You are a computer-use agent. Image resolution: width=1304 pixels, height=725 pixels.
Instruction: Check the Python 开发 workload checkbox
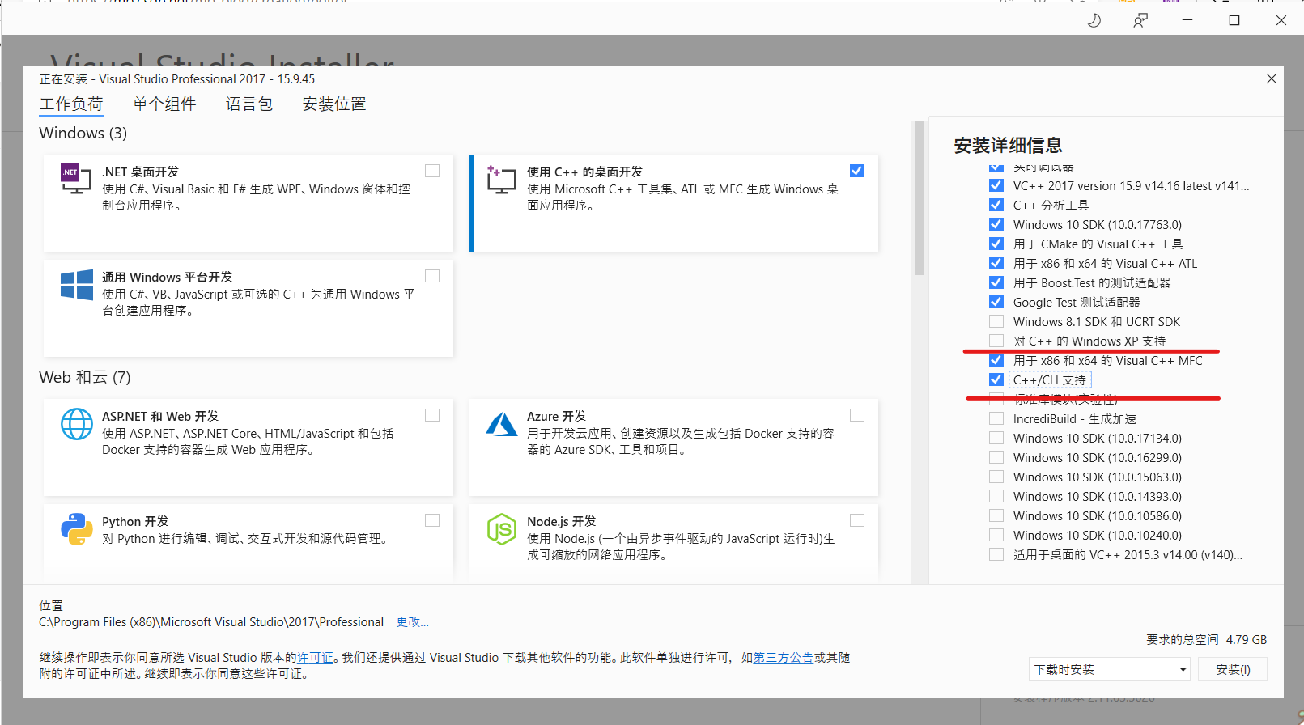click(x=432, y=520)
